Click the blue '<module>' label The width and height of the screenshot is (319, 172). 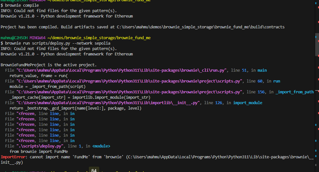101,146
